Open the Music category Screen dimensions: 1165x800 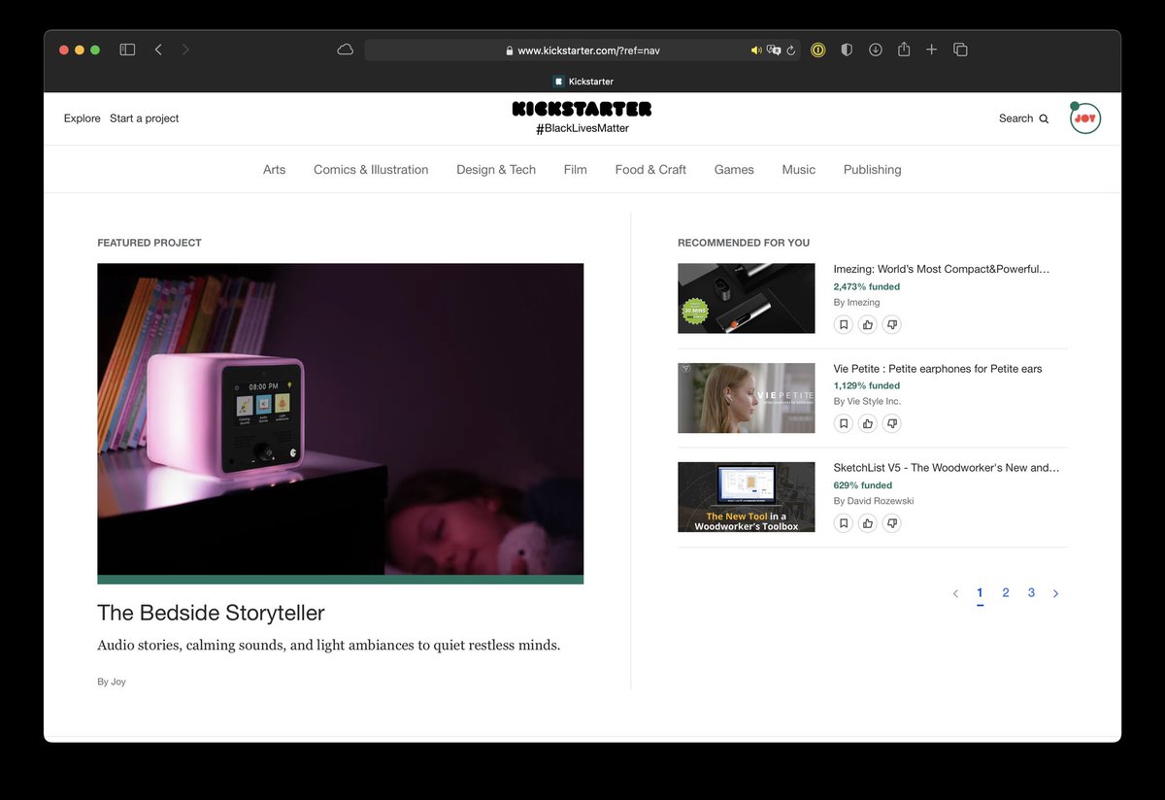point(799,169)
